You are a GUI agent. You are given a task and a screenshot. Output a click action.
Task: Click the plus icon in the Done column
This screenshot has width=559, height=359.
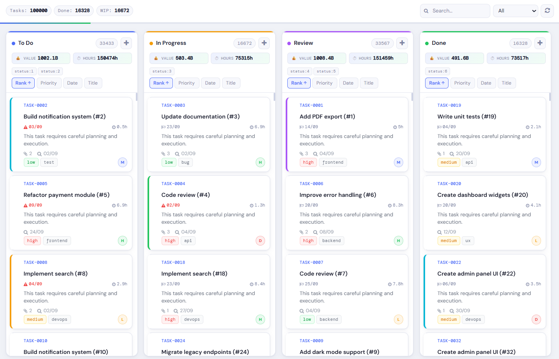pos(540,43)
